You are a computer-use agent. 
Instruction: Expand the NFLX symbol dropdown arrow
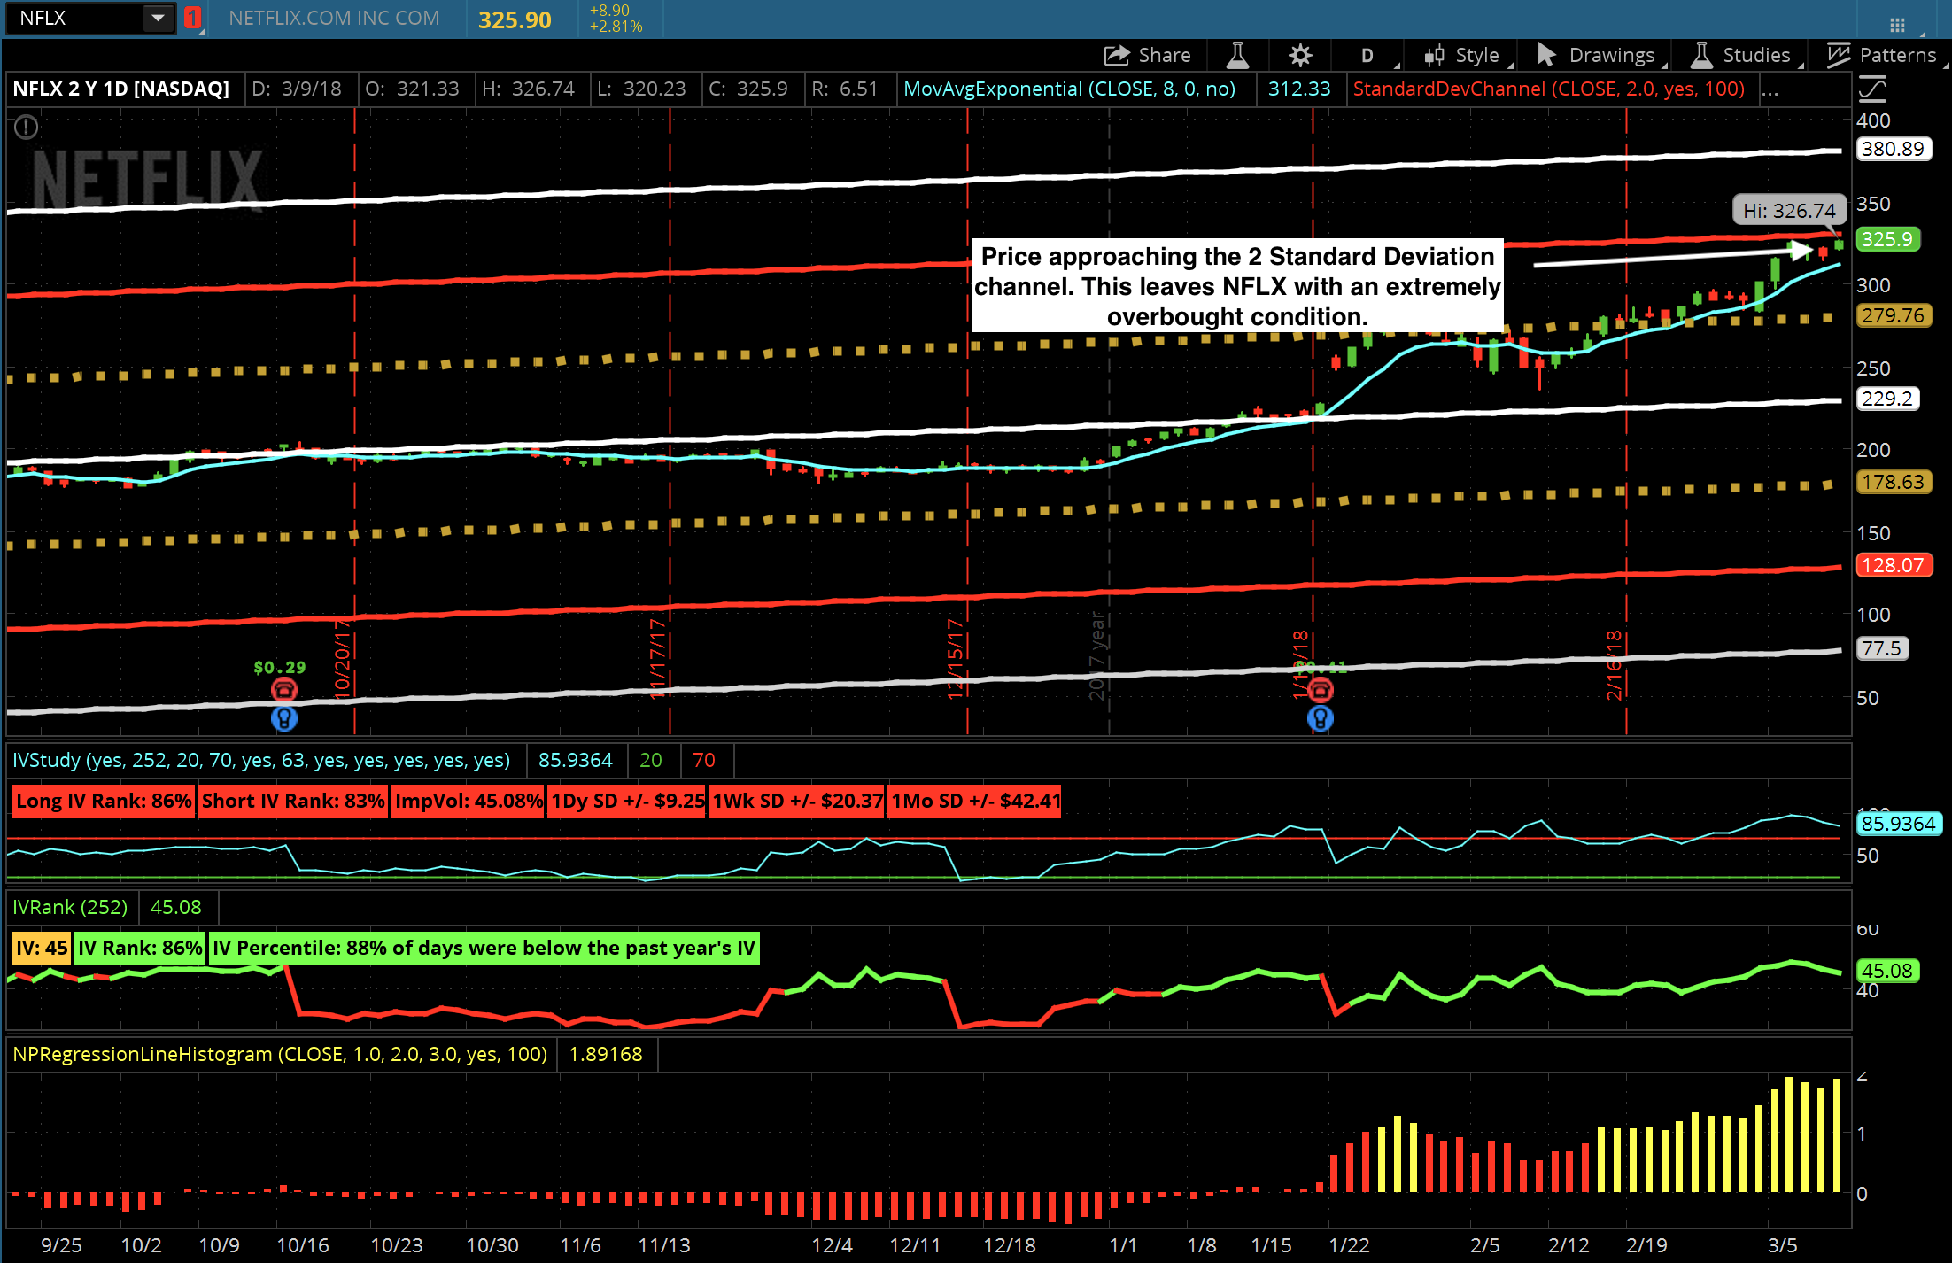158,18
